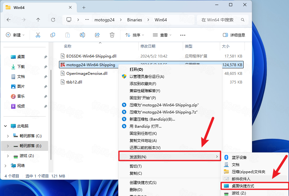Screen dimensions: 289x196
Task: Click Binaries breadcrumb in address bar
Action: pos(135,20)
